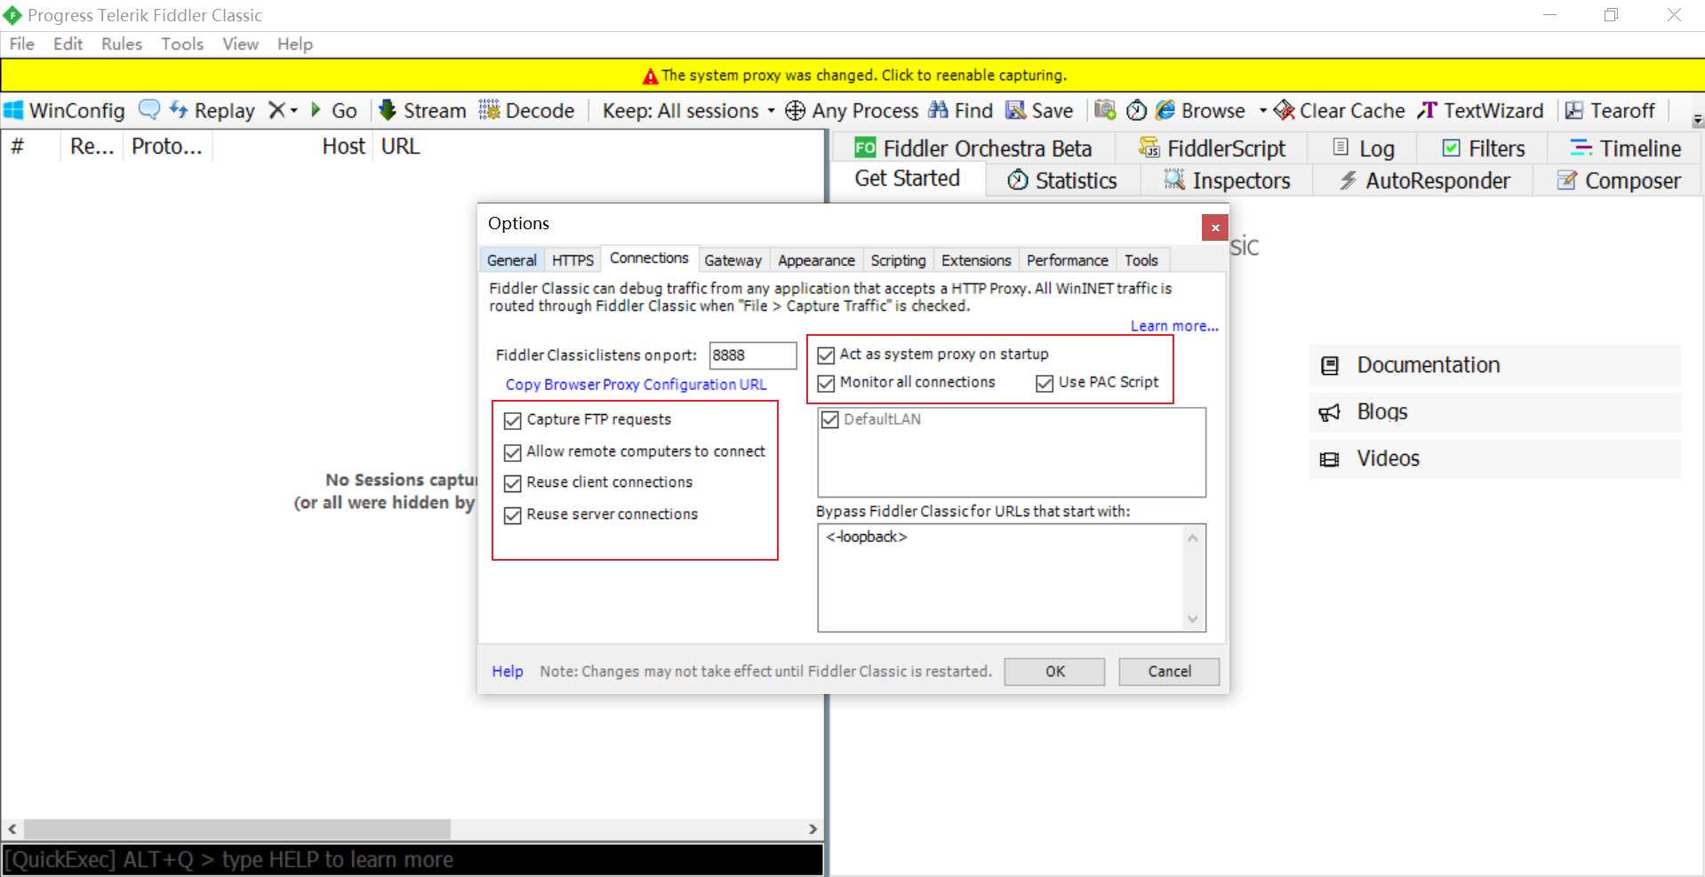Expand toolbar overflow arrow at right edge
Viewport: 1705px width, 877px height.
click(x=1698, y=120)
